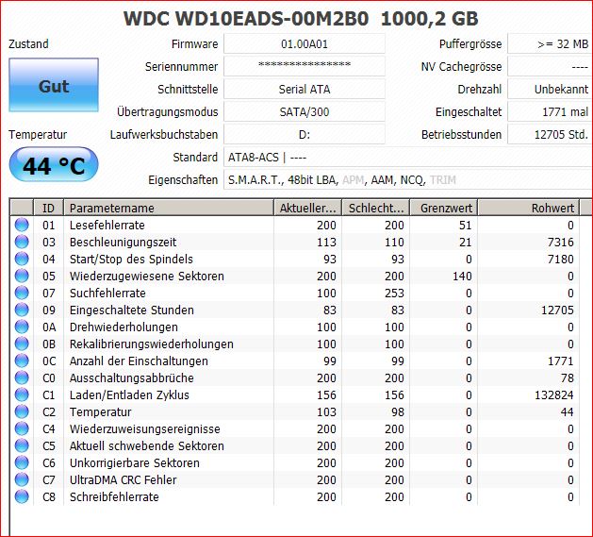This screenshot has width=593, height=537.
Task: Select the Suchfehlerrate parameter name
Action: [x=107, y=294]
